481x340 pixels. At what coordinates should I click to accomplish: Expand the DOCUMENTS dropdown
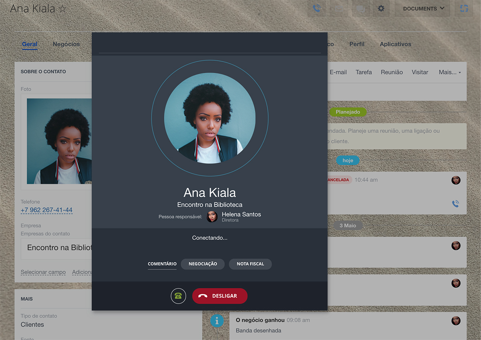pyautogui.click(x=424, y=8)
